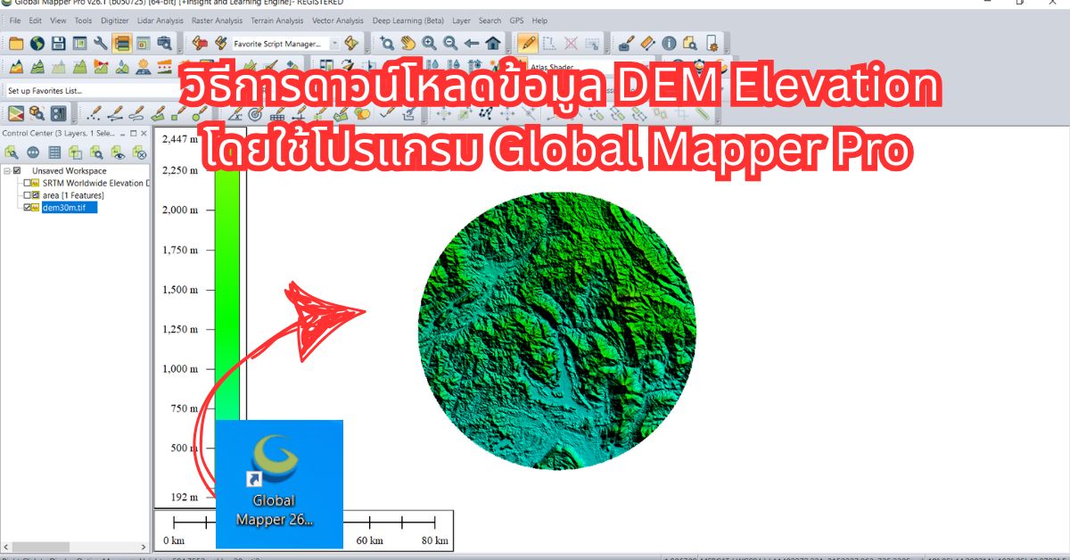Select the Pan hand tool
The image size is (1070, 560).
(x=407, y=43)
